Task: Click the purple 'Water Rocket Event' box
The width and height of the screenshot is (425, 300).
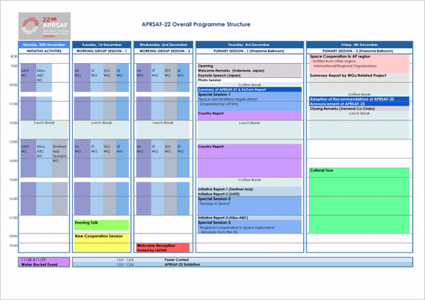Action: (44, 262)
